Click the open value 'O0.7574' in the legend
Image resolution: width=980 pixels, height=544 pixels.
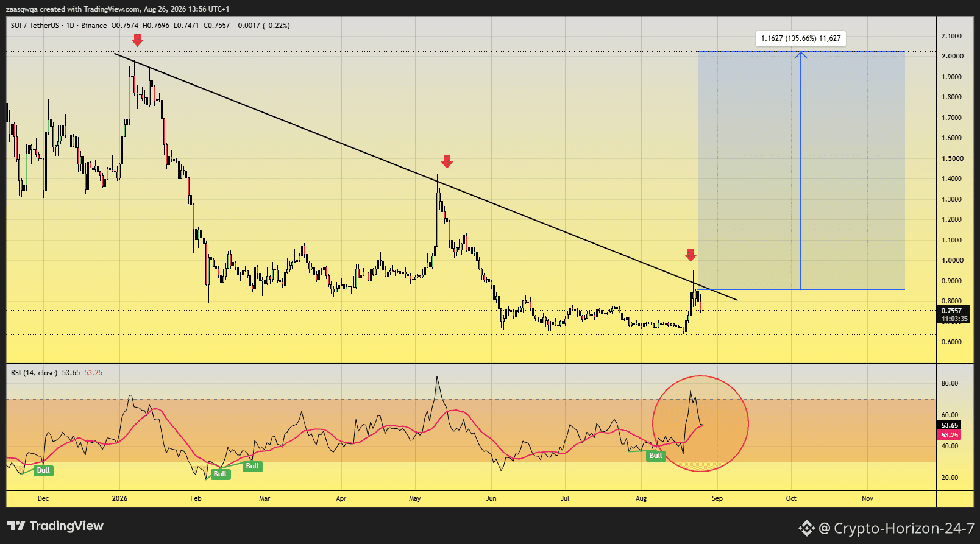point(125,26)
